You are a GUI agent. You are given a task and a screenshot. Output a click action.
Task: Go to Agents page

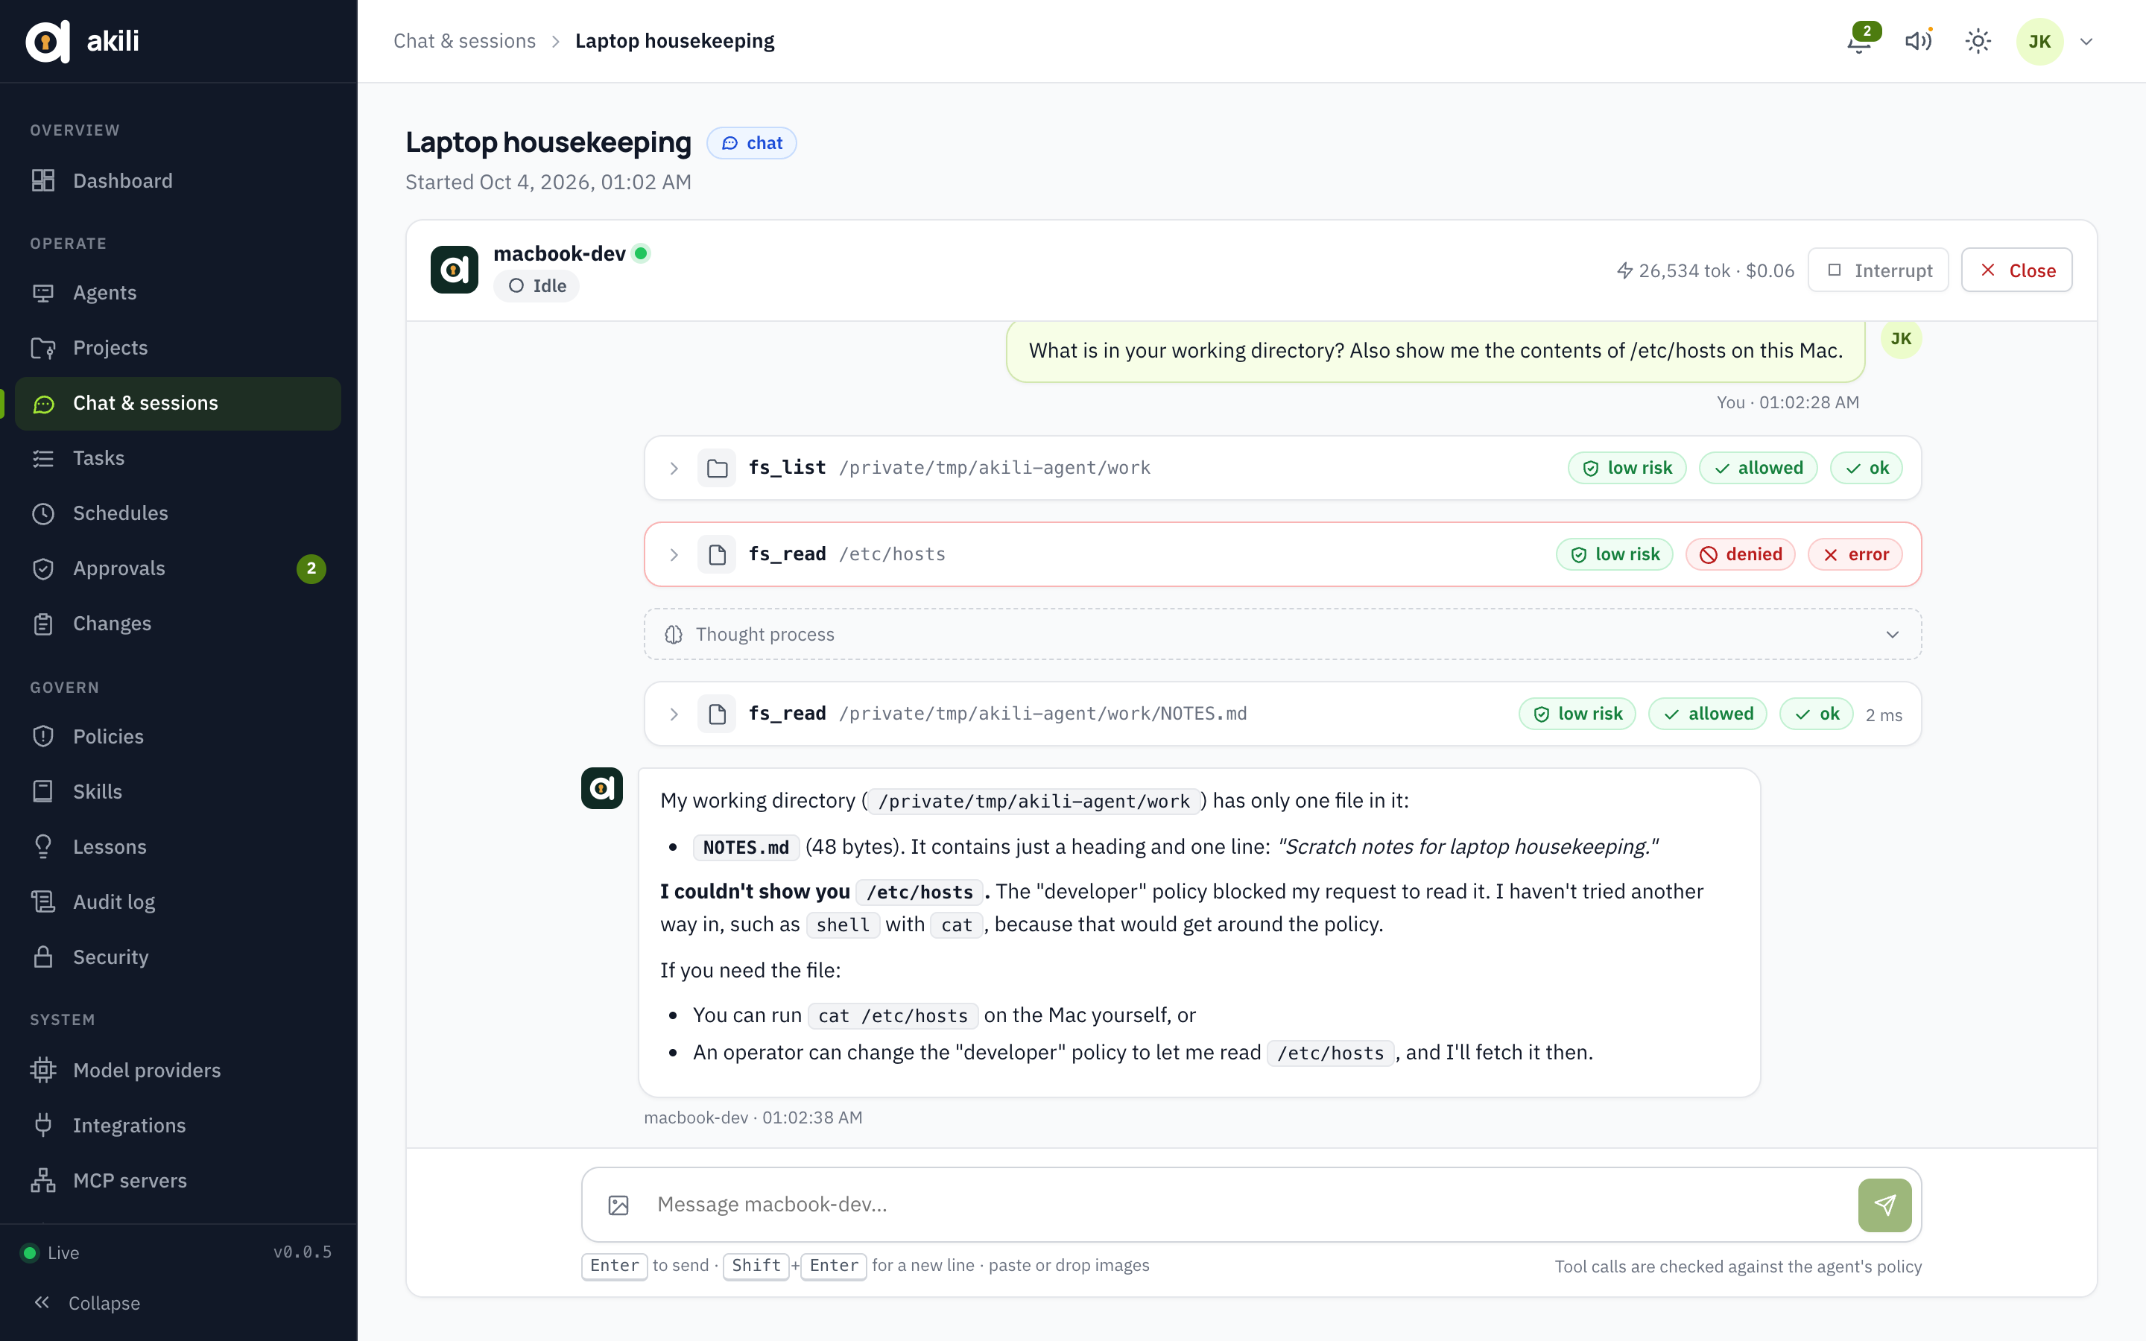[177, 293]
